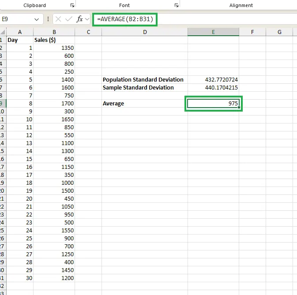Image resolution: width=297 pixels, height=295 pixels.
Task: Select the sales value 550
Action: 54,135
